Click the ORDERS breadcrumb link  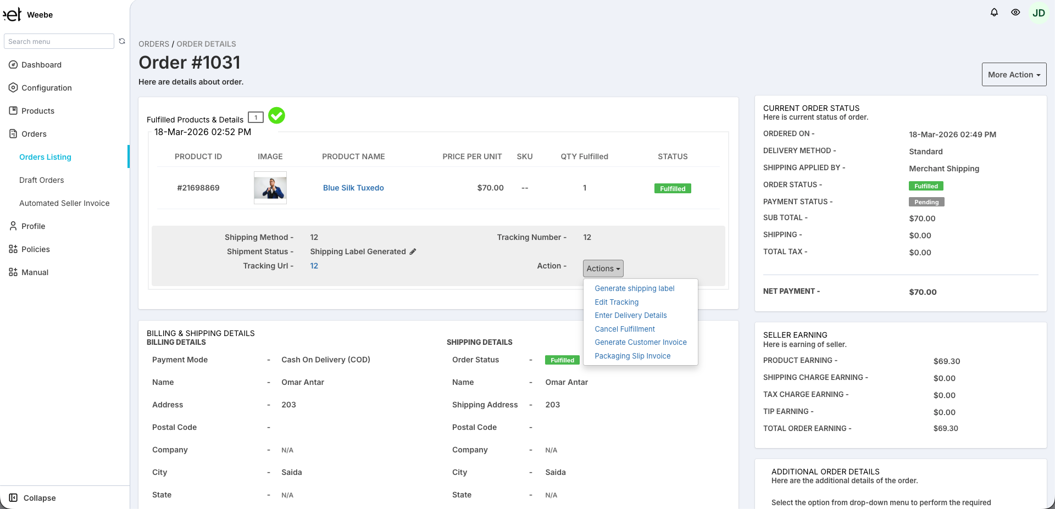[154, 44]
